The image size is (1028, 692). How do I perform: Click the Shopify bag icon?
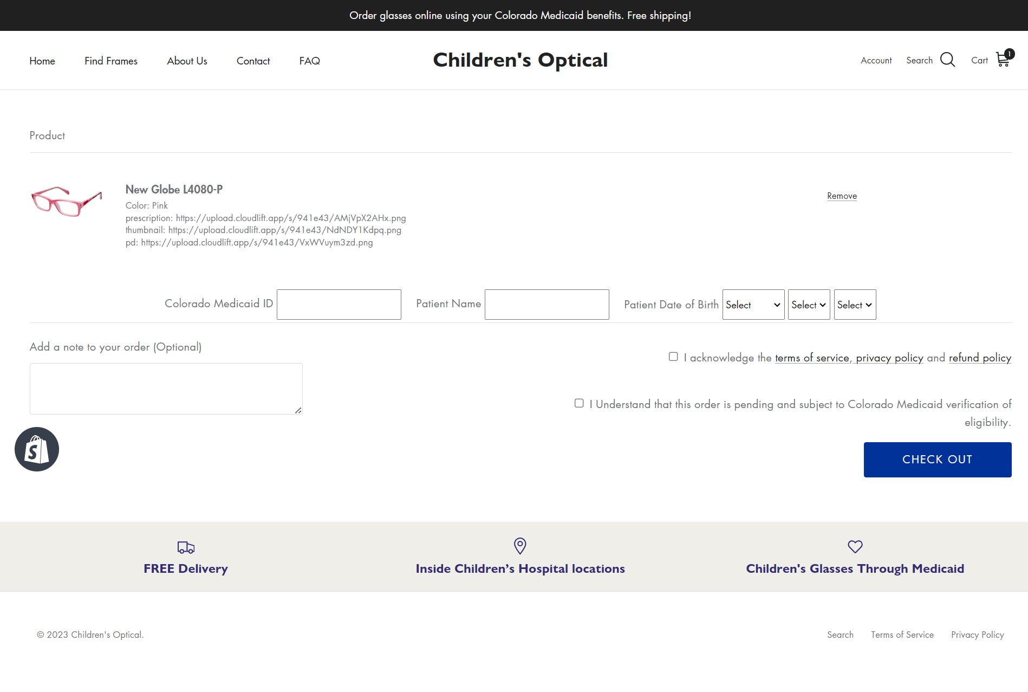(36, 449)
